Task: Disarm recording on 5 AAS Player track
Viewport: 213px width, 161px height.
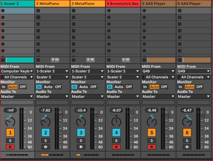Action: click(152, 147)
